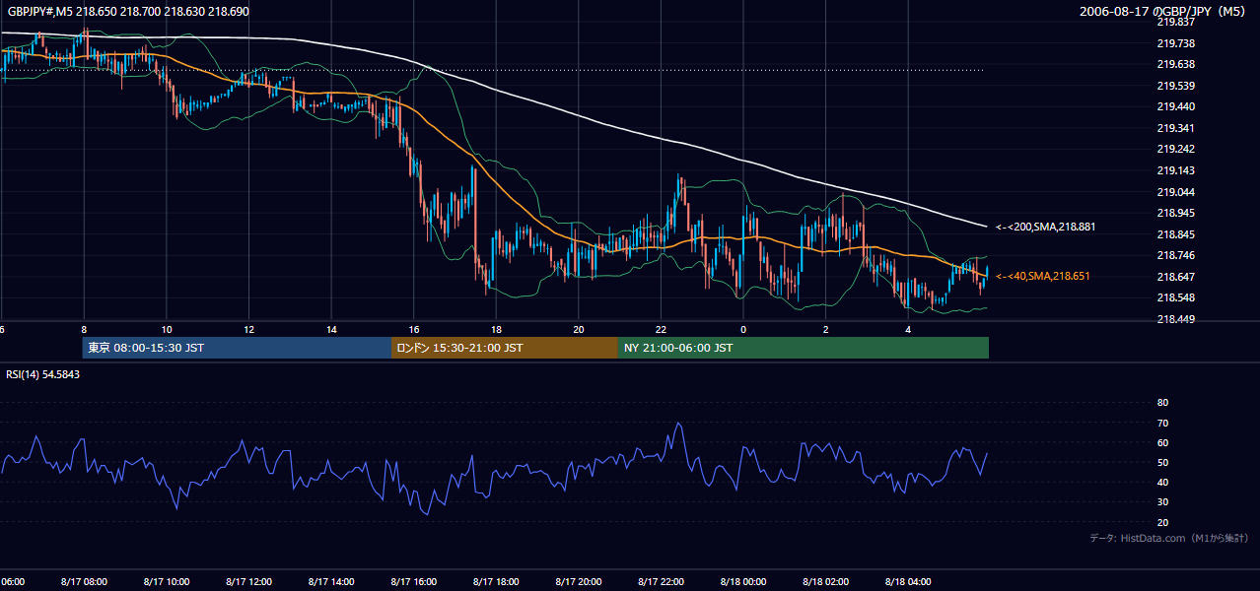Click the 8/17 14:00 time axis label
This screenshot has height=591, width=1260.
[331, 581]
